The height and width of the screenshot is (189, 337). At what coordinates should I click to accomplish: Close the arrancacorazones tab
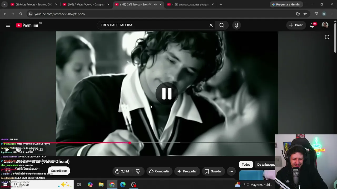click(213, 4)
